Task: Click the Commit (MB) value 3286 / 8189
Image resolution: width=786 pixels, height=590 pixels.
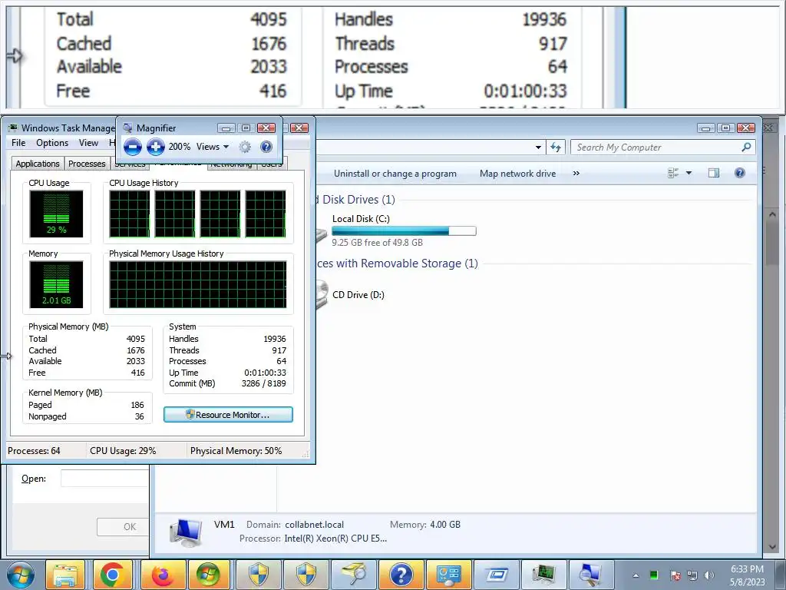Action: click(264, 384)
